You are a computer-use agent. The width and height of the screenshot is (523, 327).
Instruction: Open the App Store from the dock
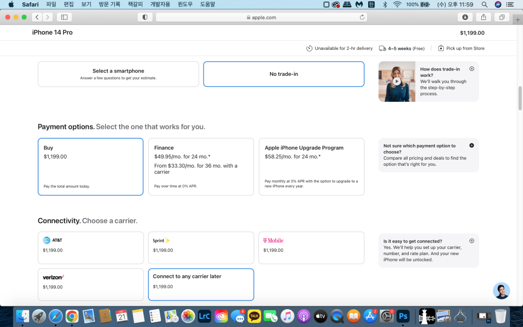(x=370, y=316)
